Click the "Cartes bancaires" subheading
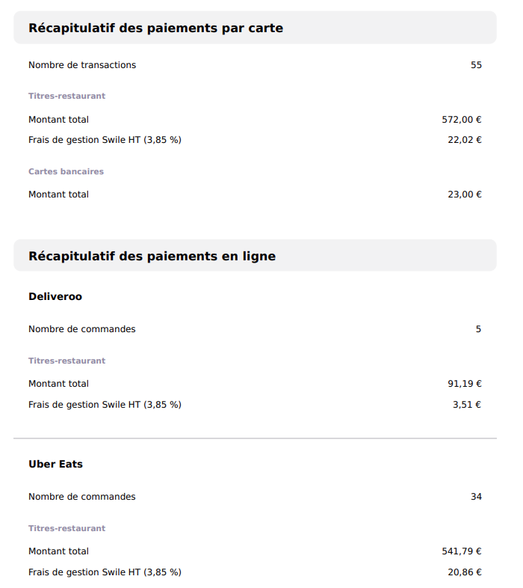Image resolution: width=523 pixels, height=588 pixels. pos(66,171)
